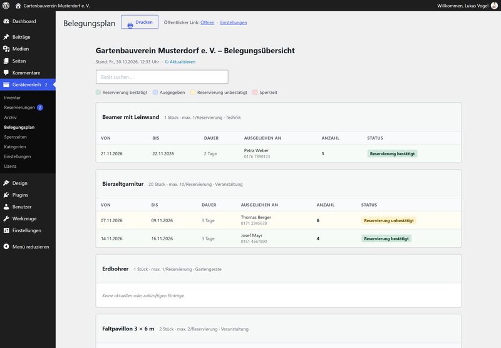
Task: Click the Dashboard gauge icon
Action: [x=6, y=21]
